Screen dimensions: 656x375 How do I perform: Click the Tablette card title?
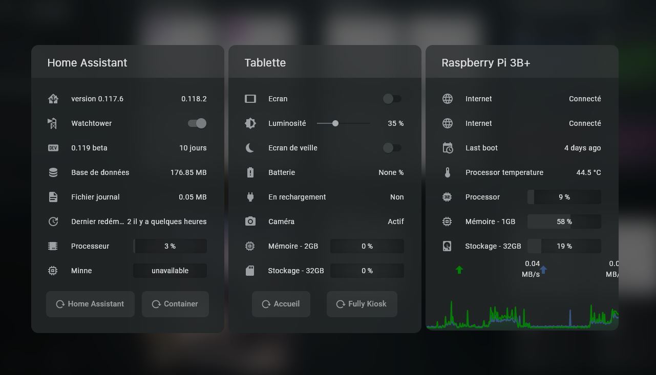265,62
